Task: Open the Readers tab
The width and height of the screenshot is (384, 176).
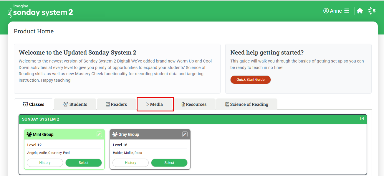Action: 116,104
